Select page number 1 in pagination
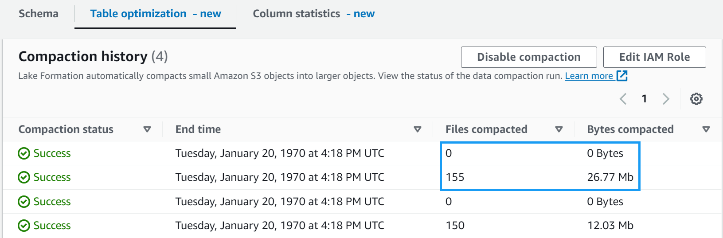 644,99
